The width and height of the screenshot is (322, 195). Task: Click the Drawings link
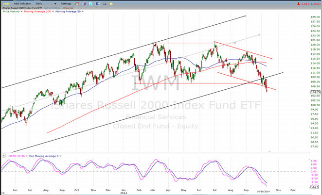(x=68, y=8)
